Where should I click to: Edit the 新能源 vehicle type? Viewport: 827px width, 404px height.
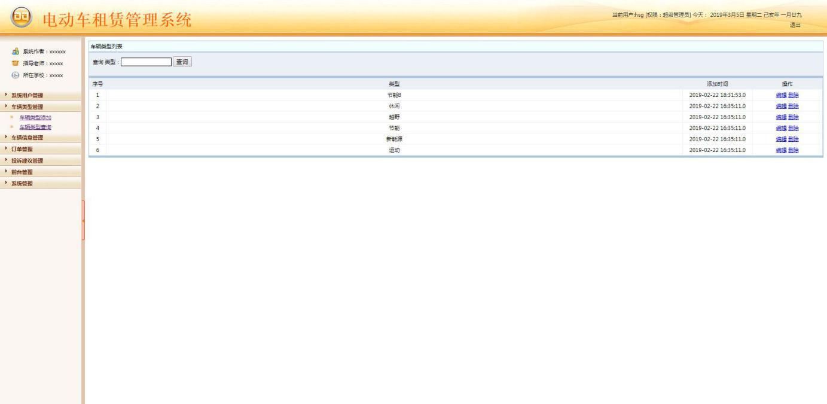(x=781, y=139)
